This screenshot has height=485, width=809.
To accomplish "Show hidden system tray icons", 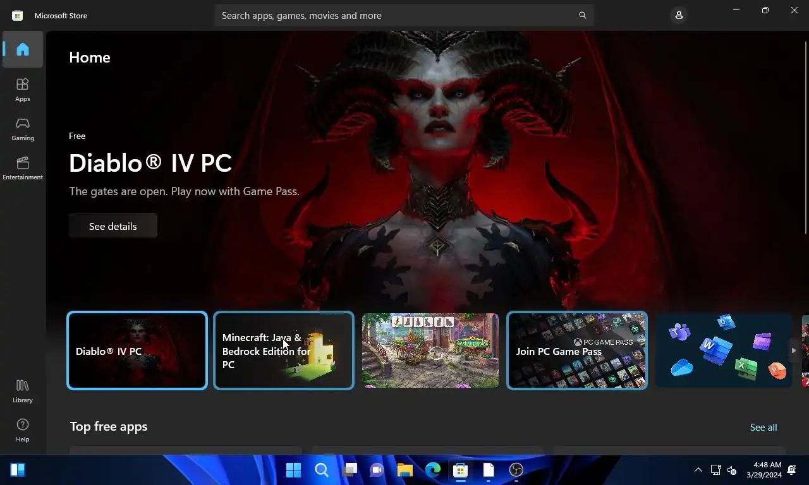I will click(x=698, y=470).
